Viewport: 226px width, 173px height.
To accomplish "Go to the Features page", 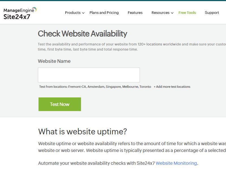I will coord(135,13).
